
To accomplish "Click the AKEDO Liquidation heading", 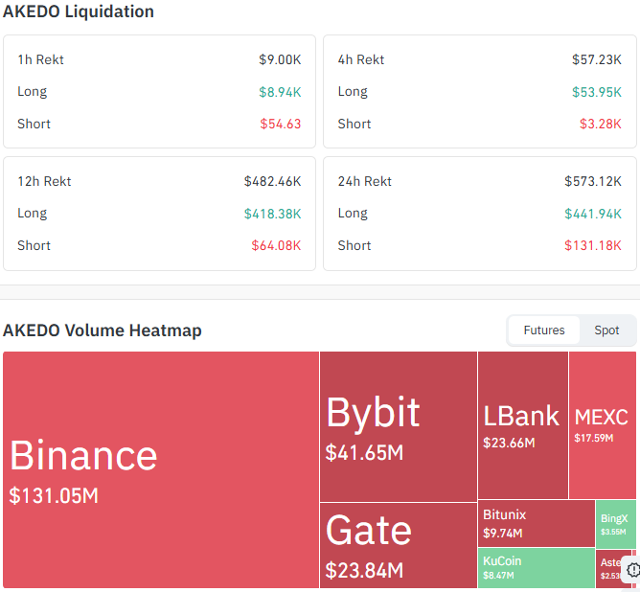I will tap(79, 11).
